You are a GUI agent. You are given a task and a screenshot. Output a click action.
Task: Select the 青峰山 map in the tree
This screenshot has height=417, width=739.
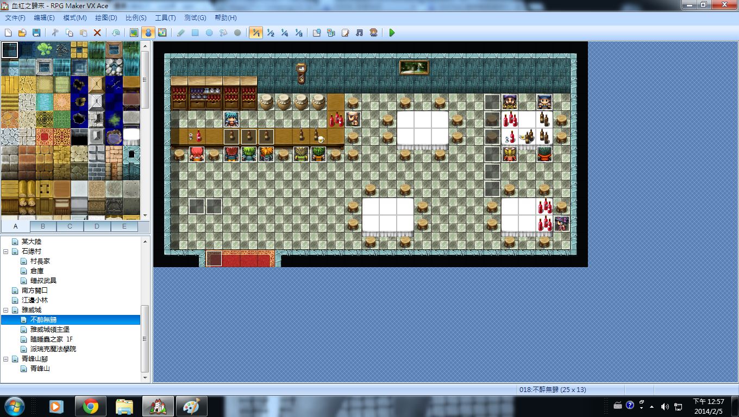click(x=40, y=369)
